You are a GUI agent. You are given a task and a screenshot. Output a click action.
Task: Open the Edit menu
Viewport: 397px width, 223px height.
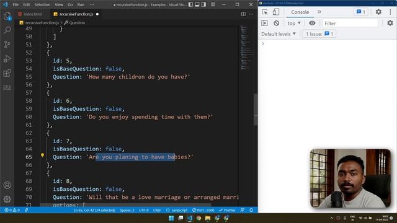click(x=26, y=4)
